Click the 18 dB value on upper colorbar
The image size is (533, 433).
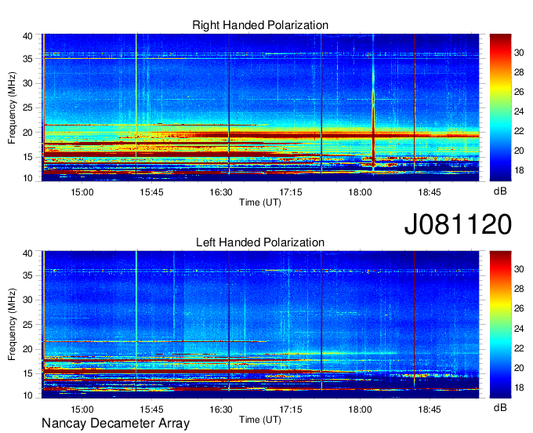[519, 170]
